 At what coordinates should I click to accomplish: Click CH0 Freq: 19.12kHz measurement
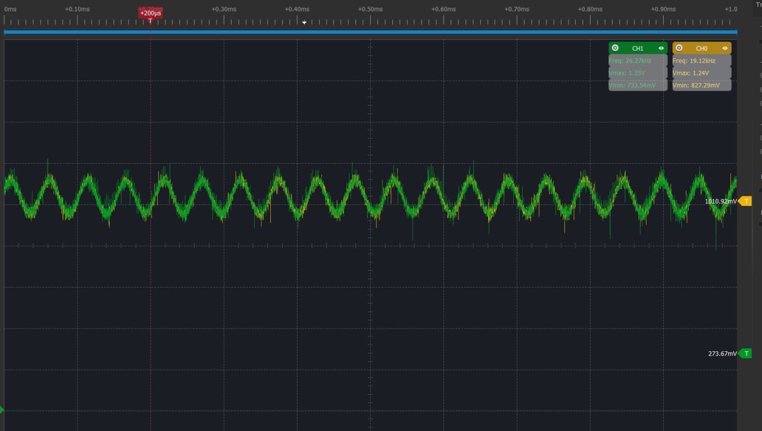[702, 61]
